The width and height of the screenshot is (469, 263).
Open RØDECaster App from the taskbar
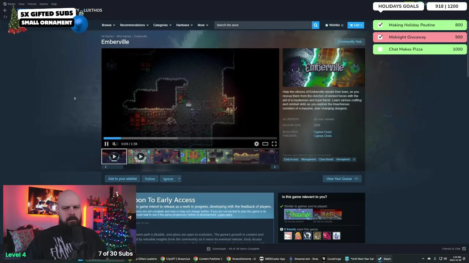(272, 259)
